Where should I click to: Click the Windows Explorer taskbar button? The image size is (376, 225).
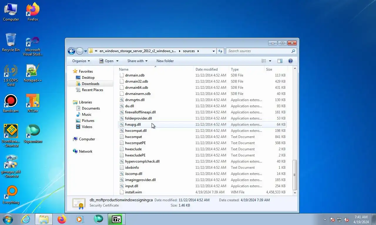pos(44,219)
